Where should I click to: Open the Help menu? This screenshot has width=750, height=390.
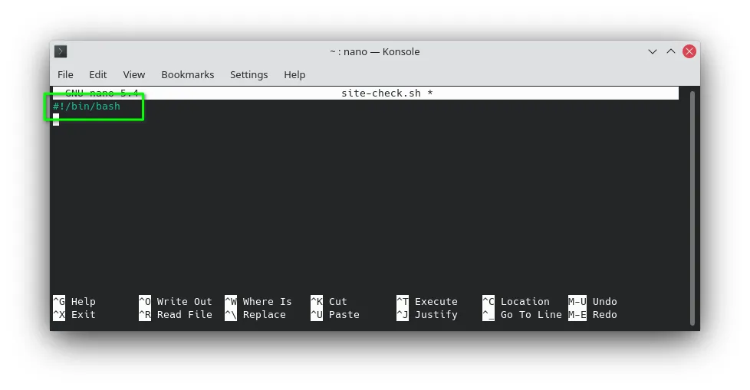point(294,74)
